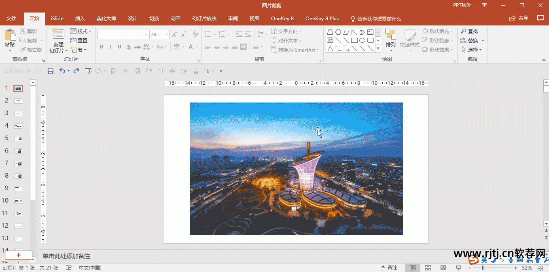The image size is (549, 272).
Task: Click the zoom slider handle
Action: [482, 268]
